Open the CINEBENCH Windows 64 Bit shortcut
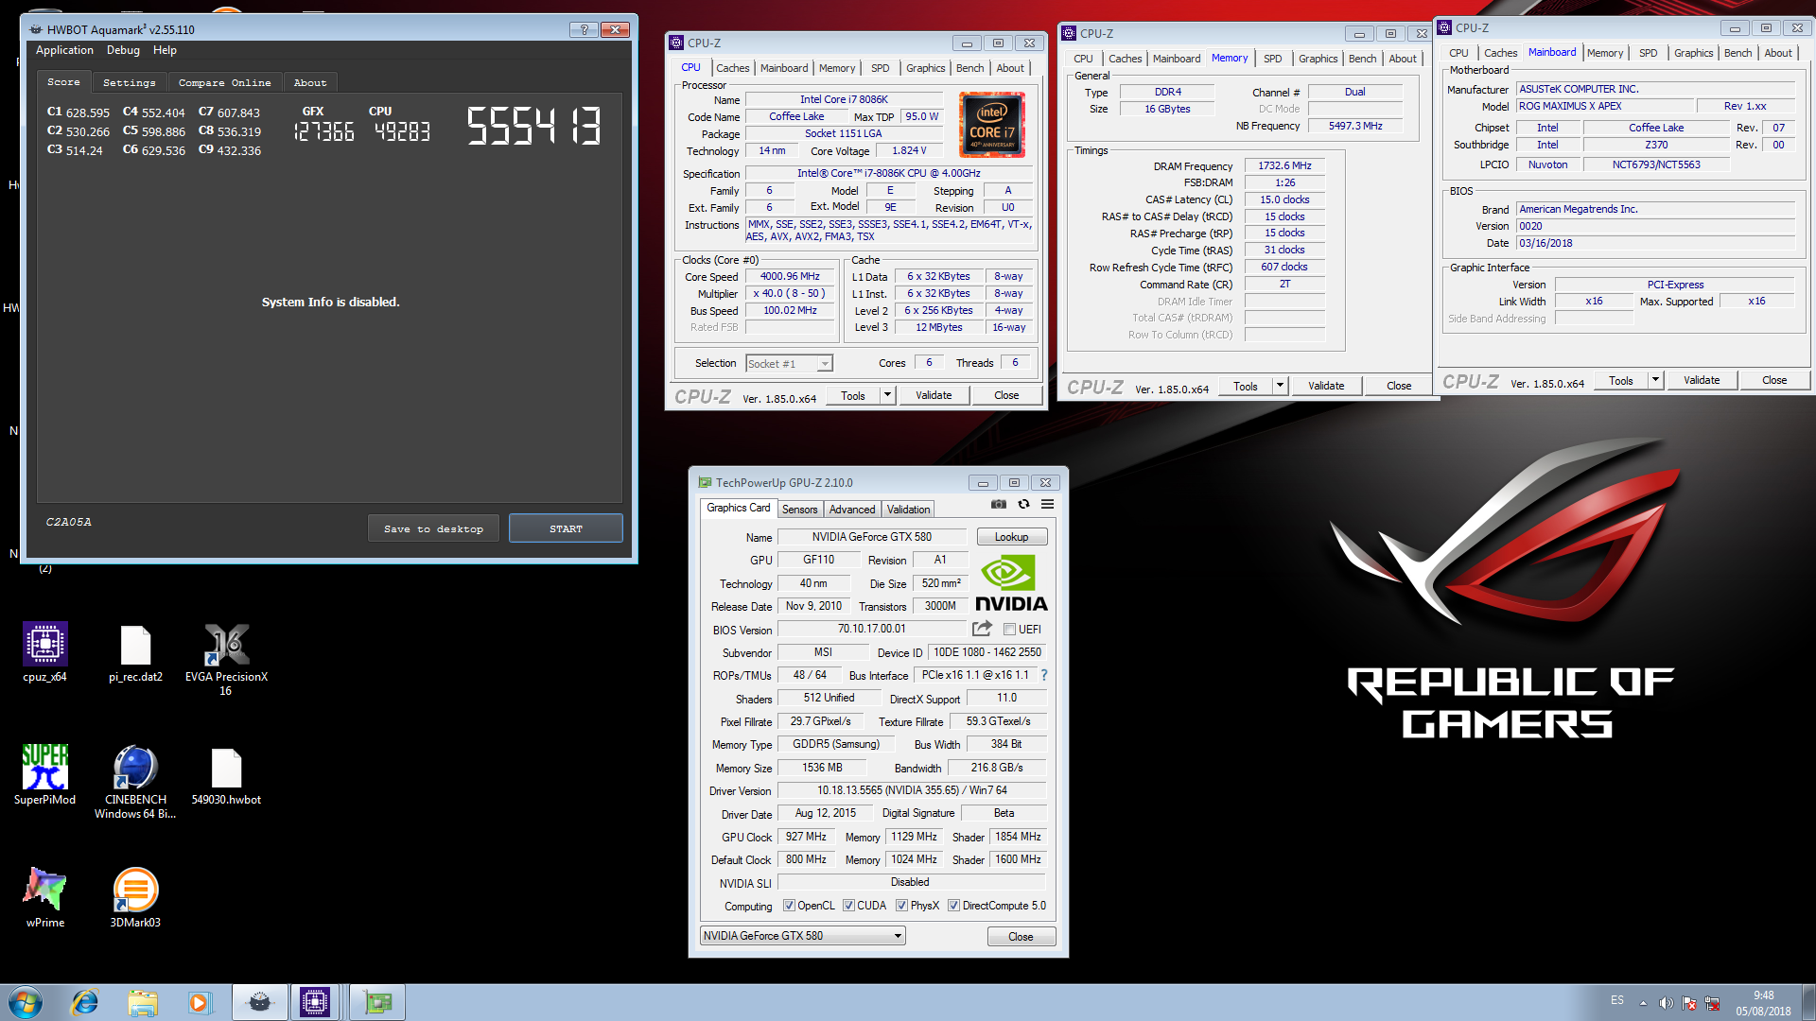This screenshot has height=1021, width=1816. point(135,781)
